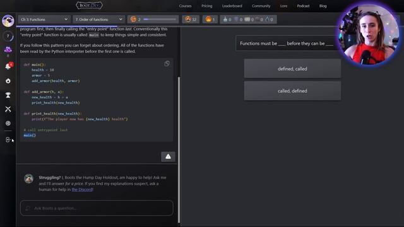
Task: Open the round settings icon in sidebar
Action: 8,124
